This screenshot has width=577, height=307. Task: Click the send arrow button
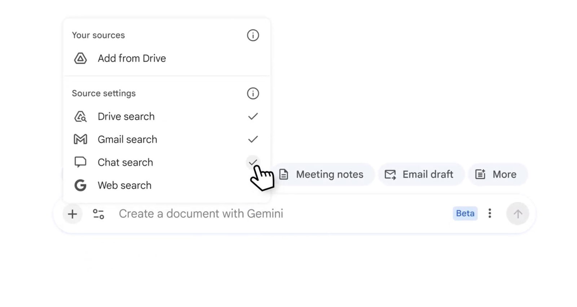click(517, 214)
